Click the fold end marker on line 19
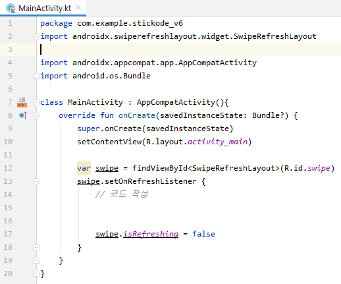Image resolution: width=341 pixels, height=284 pixels. point(36,260)
